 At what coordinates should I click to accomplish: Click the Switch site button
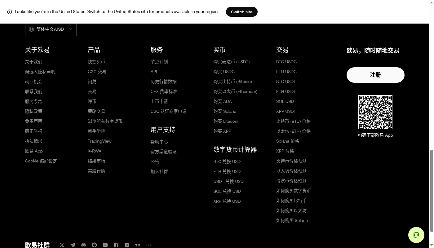click(x=242, y=12)
